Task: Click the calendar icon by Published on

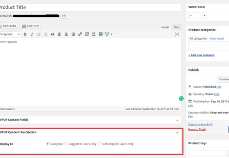Action: pos(190,101)
